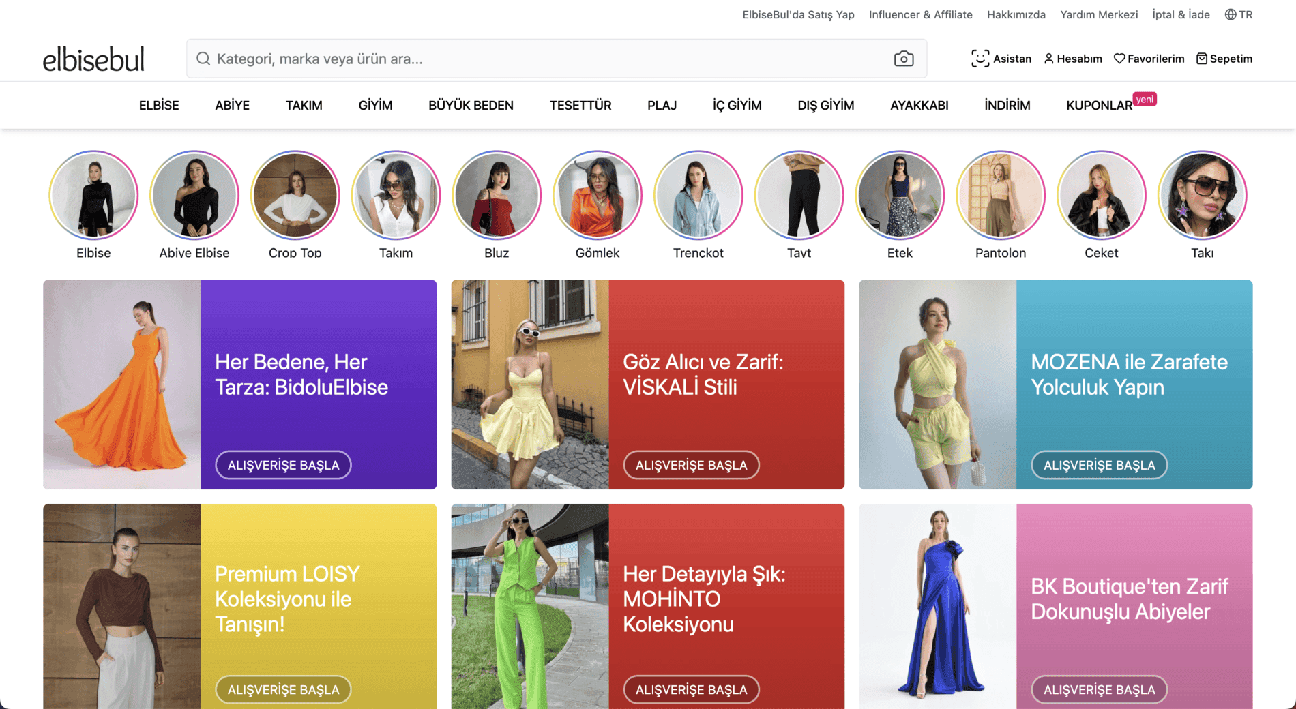1296x709 pixels.
Task: Focus the product search input field
Action: coord(557,59)
